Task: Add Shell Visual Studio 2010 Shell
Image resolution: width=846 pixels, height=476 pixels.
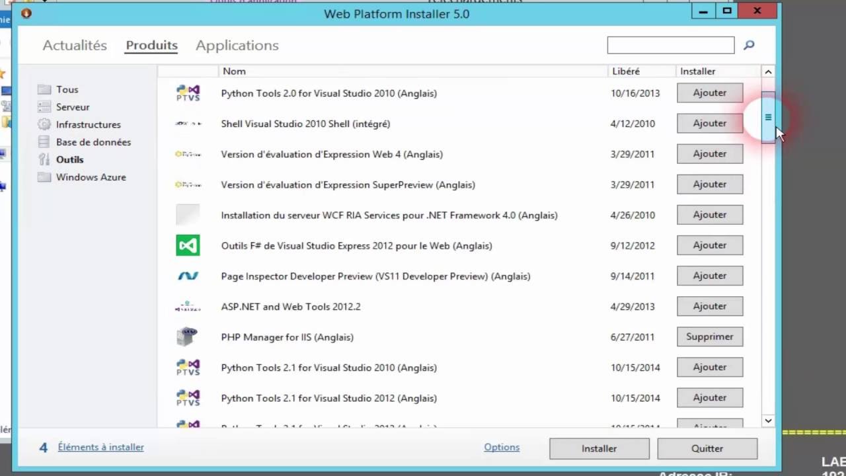Action: [710, 123]
